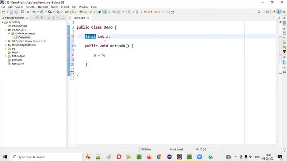Collapse methodA fold marker at line 6
Viewport: 287px width, 161px height.
(75, 46)
